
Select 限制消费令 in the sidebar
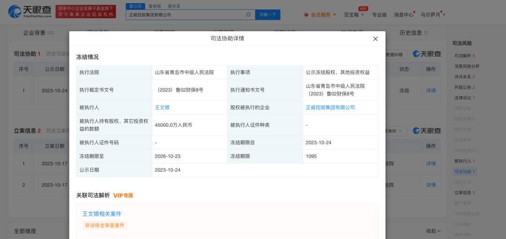coord(465,119)
